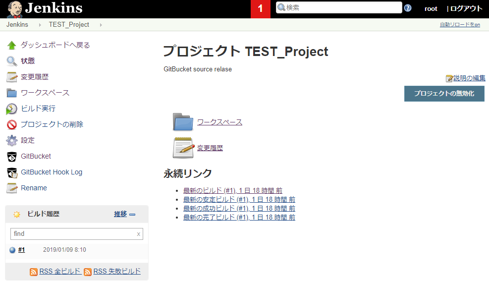This screenshot has height=282, width=489.
Task: Open 最新の安定ビルド (#1) permalink
Action: pyautogui.click(x=239, y=199)
